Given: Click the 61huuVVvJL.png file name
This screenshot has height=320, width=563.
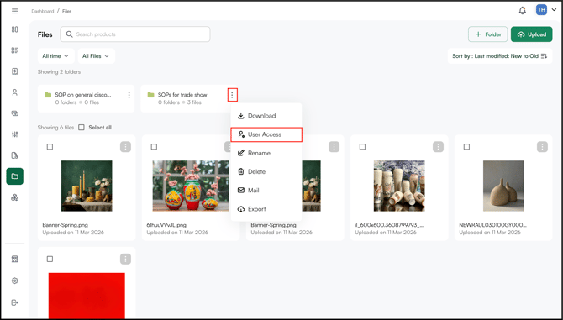Looking at the screenshot, I should [x=166, y=225].
